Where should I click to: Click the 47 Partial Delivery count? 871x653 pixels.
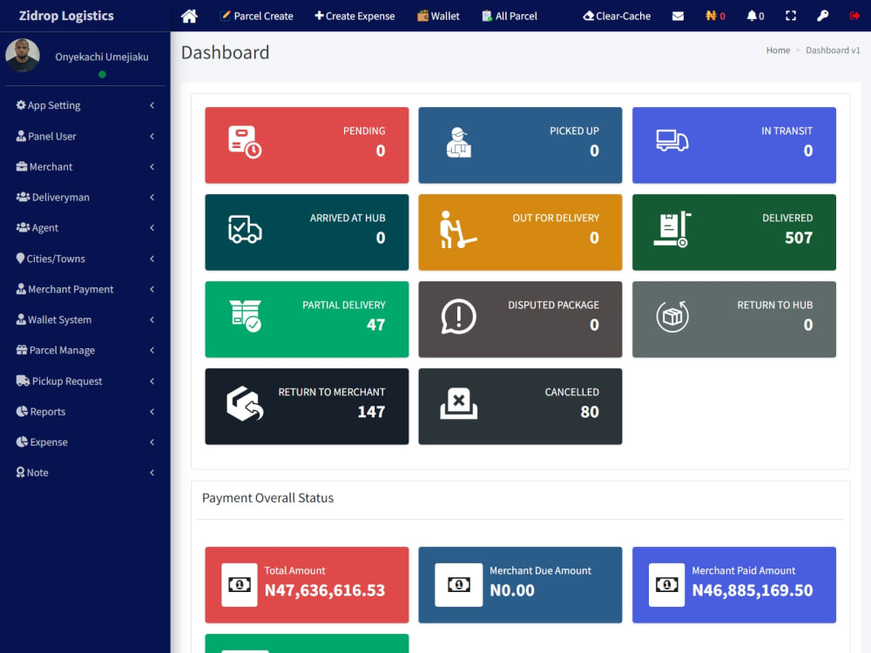pos(375,325)
